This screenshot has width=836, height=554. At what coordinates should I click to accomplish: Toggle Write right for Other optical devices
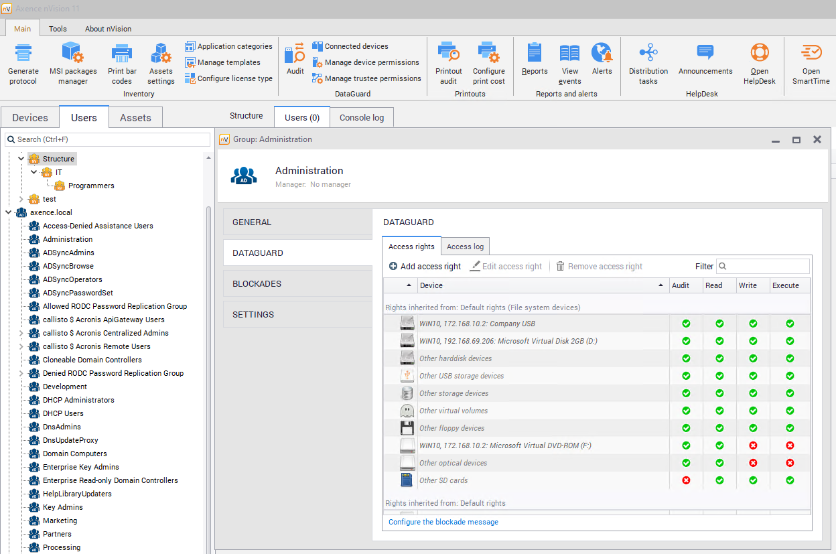coord(753,463)
